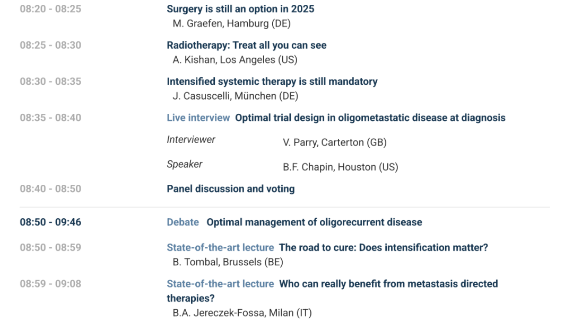The width and height of the screenshot is (573, 323).
Task: Open 'Optimal management of oligorecurrent disease' debate
Action: [x=314, y=222]
